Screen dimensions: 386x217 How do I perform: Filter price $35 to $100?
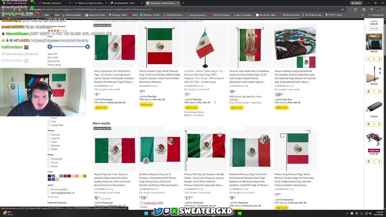pos(53,61)
